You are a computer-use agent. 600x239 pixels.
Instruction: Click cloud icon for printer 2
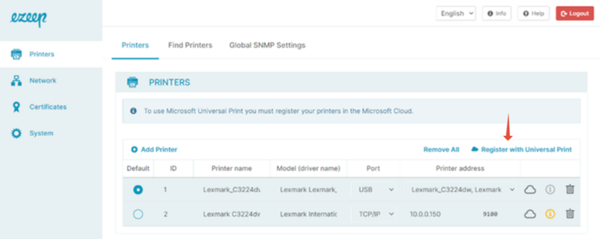[x=530, y=214]
